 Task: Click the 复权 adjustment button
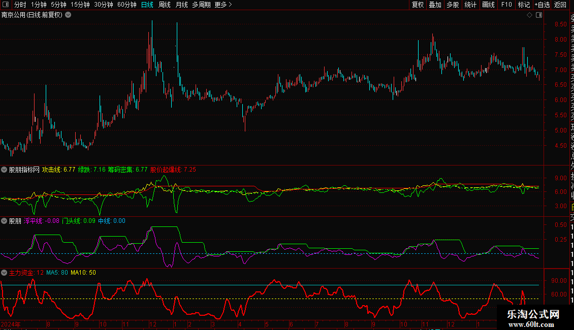click(418, 5)
